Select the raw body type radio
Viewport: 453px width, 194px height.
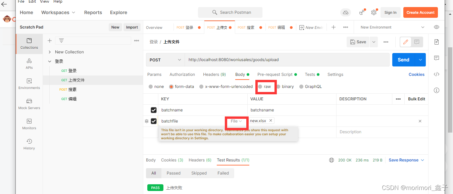coord(260,87)
